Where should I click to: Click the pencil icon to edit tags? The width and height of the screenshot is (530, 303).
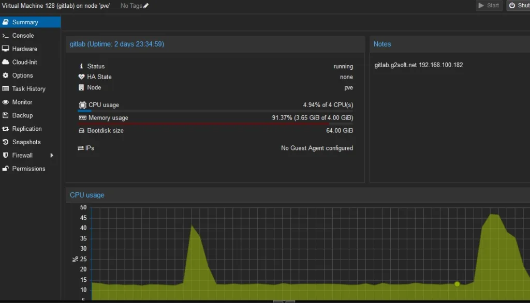(x=146, y=6)
